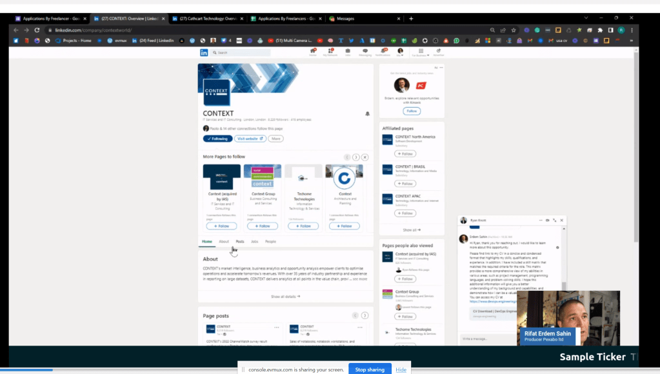This screenshot has height=374, width=660.
Task: Expand About text with see more
Action: coord(360,279)
